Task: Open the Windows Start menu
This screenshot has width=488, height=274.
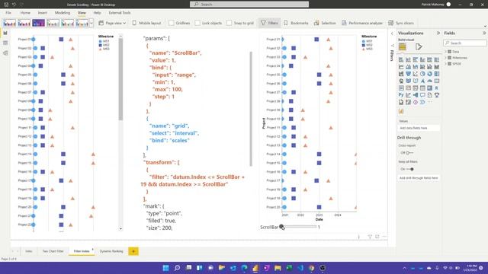Action: 165,268
